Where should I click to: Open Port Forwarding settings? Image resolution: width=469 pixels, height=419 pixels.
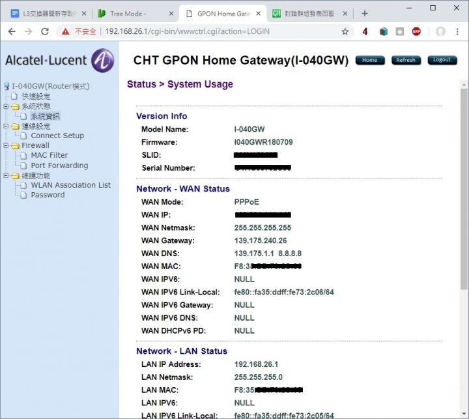tap(59, 166)
